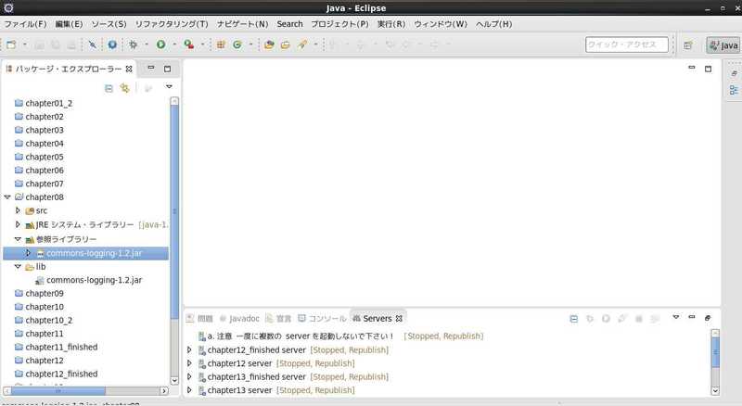
Task: Click the Open Task folder icon
Action: pyautogui.click(x=286, y=44)
